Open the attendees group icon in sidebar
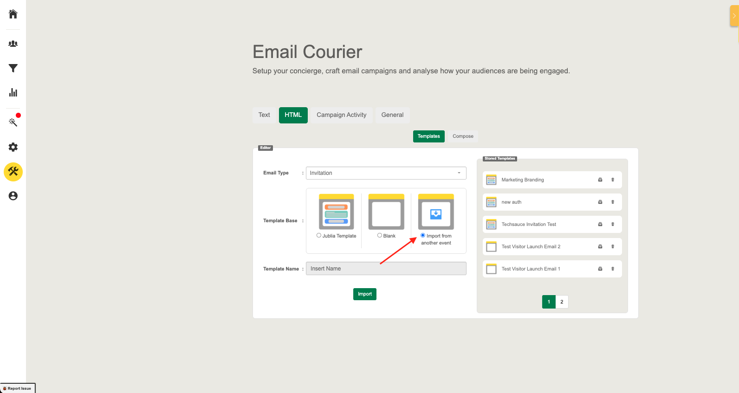The height and width of the screenshot is (393, 739). (x=13, y=44)
